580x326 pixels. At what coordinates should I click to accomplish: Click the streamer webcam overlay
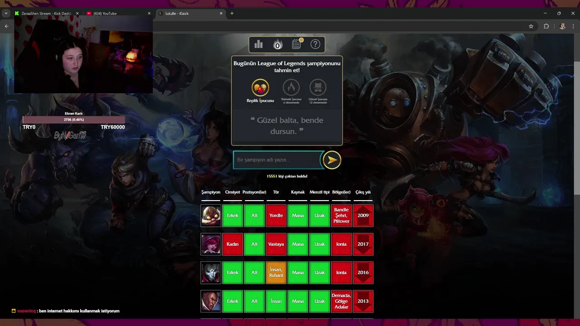[x=83, y=54]
